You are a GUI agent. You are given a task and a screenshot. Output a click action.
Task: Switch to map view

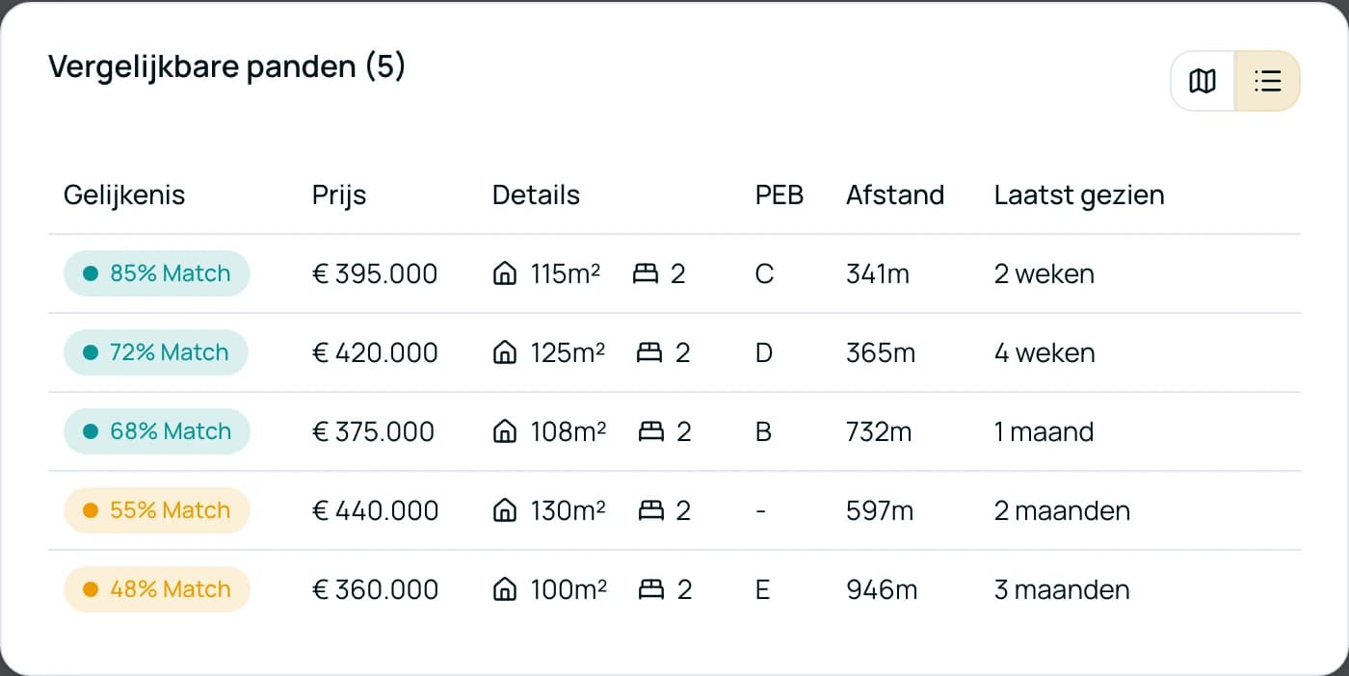tap(1203, 81)
